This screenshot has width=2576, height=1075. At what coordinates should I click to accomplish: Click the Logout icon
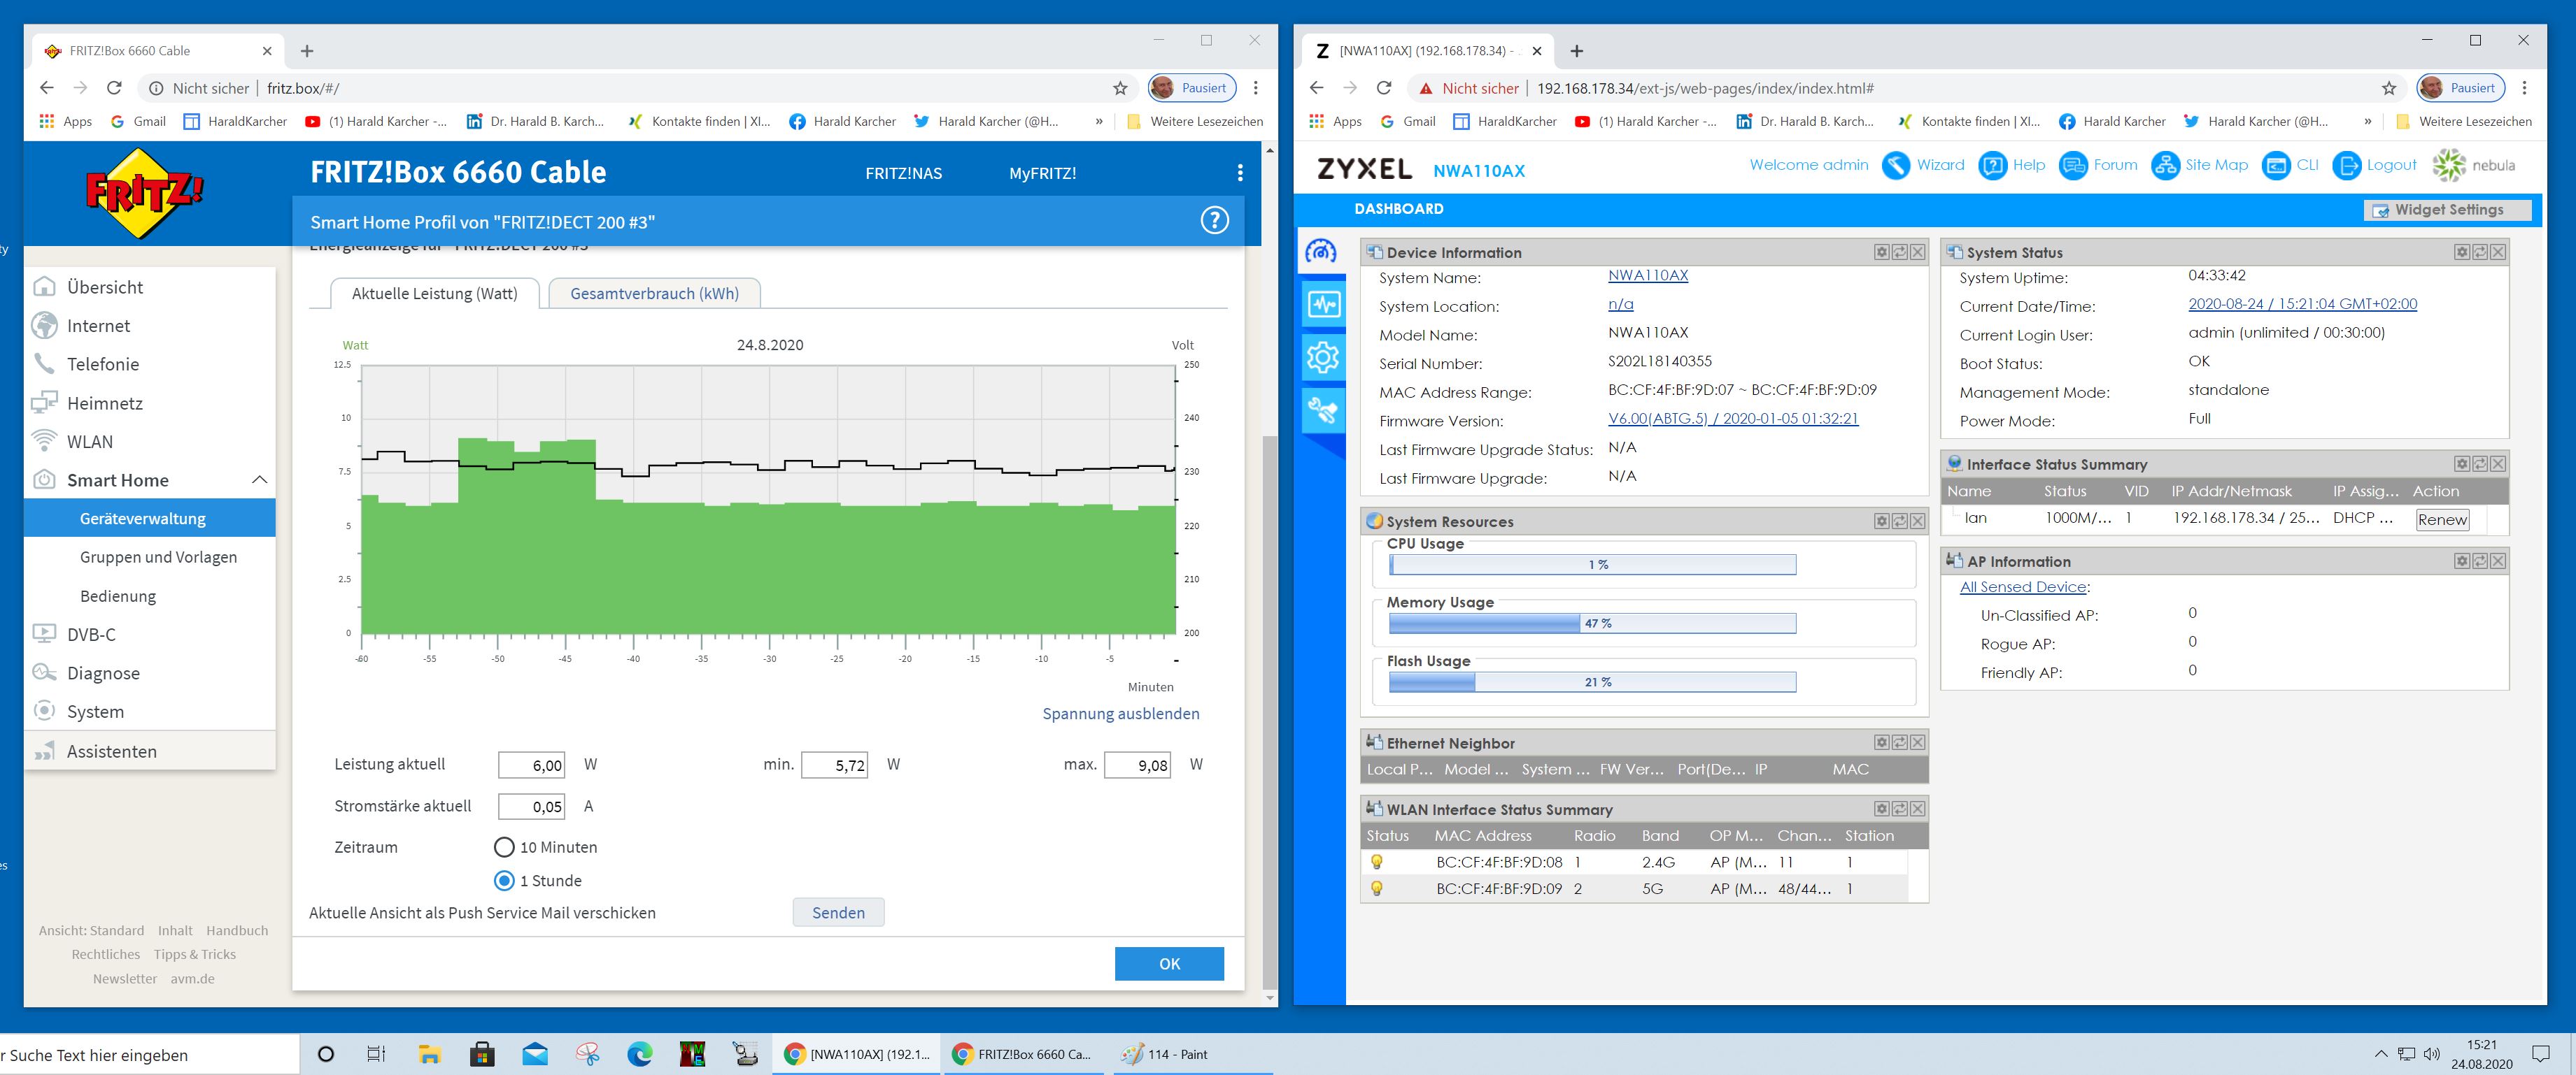point(2346,166)
